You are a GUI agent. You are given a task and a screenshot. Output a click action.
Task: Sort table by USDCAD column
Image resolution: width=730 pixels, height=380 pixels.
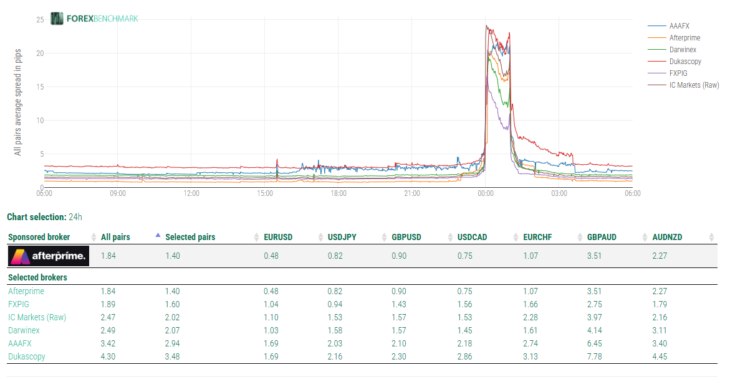pyautogui.click(x=472, y=237)
